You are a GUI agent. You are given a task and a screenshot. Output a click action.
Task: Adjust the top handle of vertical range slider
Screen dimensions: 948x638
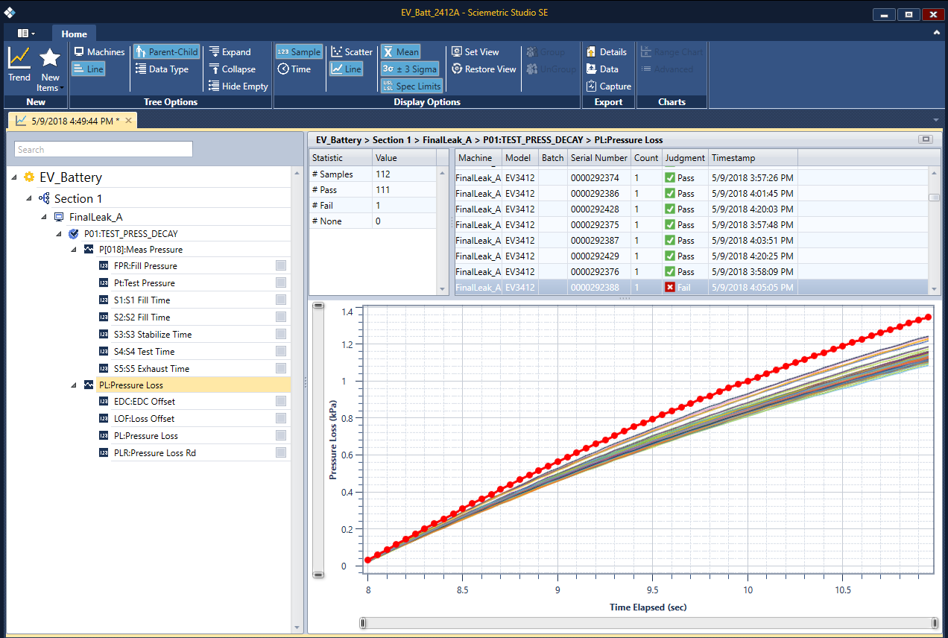[318, 306]
